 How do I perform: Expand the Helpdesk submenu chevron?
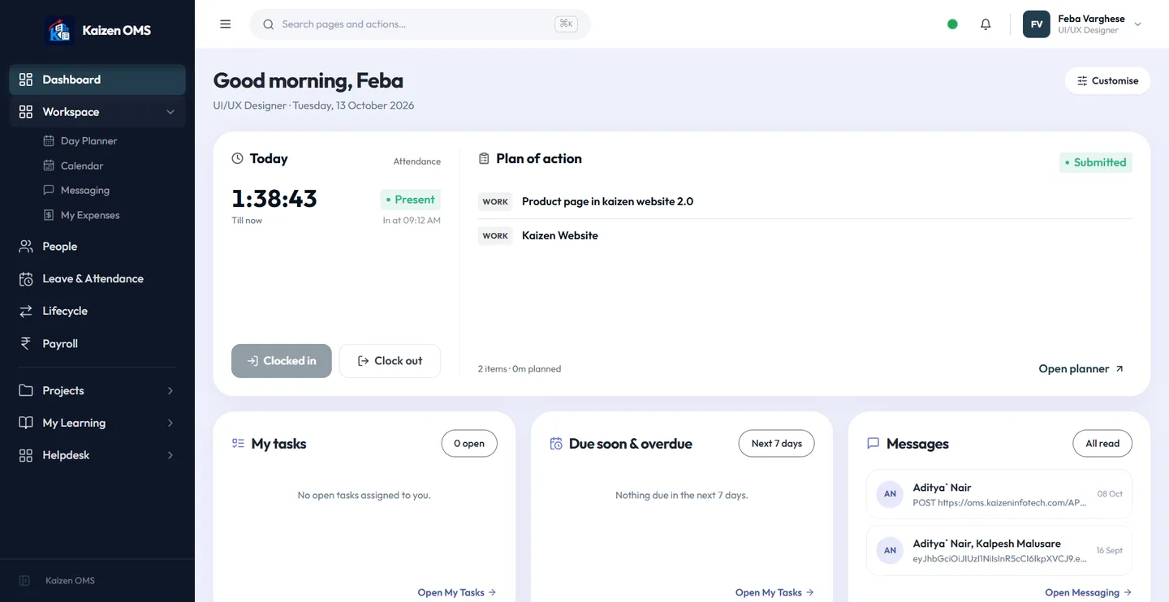point(170,455)
